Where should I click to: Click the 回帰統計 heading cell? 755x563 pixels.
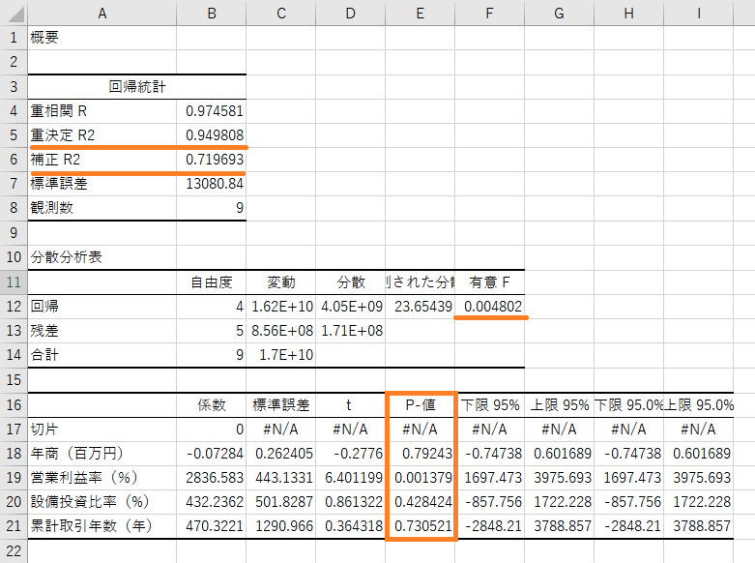(137, 87)
